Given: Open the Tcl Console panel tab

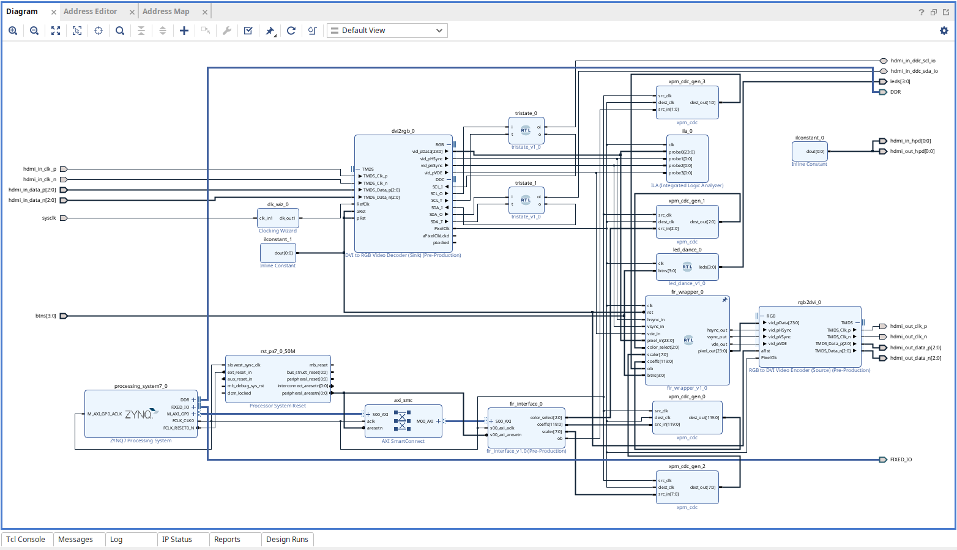Looking at the screenshot, I should point(26,540).
